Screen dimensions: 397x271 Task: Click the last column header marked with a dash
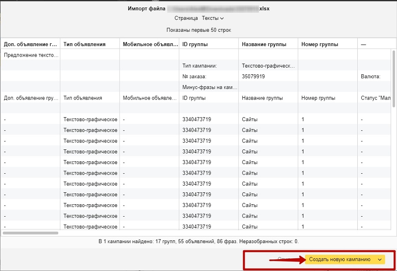coord(363,44)
